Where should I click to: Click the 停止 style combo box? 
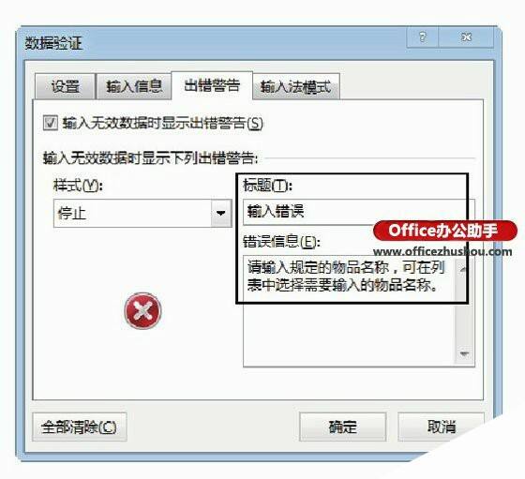click(142, 213)
